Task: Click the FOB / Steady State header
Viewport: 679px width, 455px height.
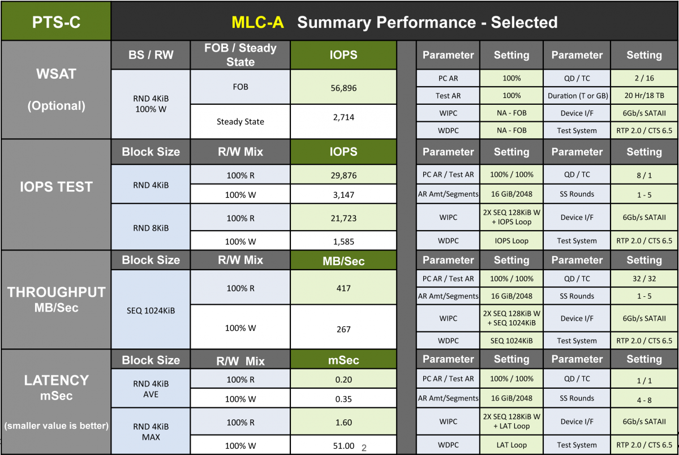Action: pos(240,55)
